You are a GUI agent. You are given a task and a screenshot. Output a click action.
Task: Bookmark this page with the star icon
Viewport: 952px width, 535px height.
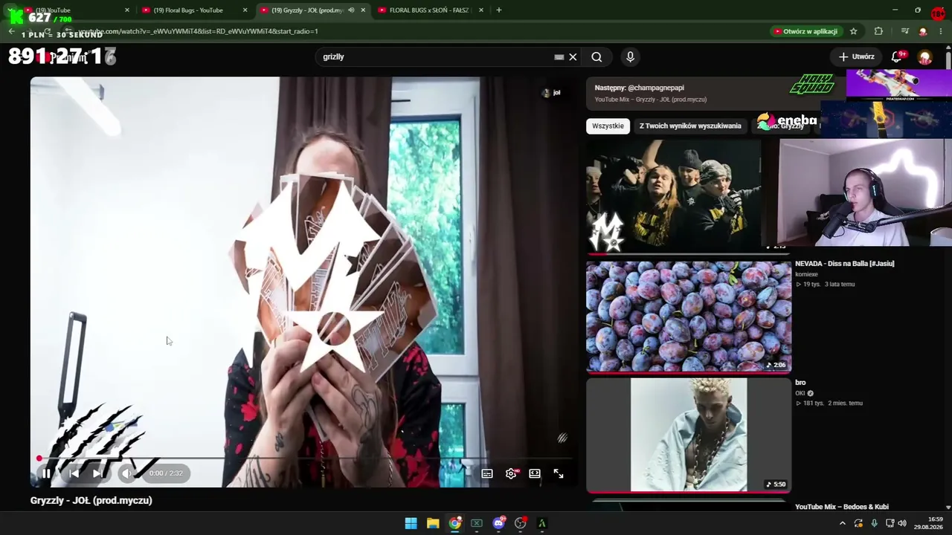(x=854, y=31)
